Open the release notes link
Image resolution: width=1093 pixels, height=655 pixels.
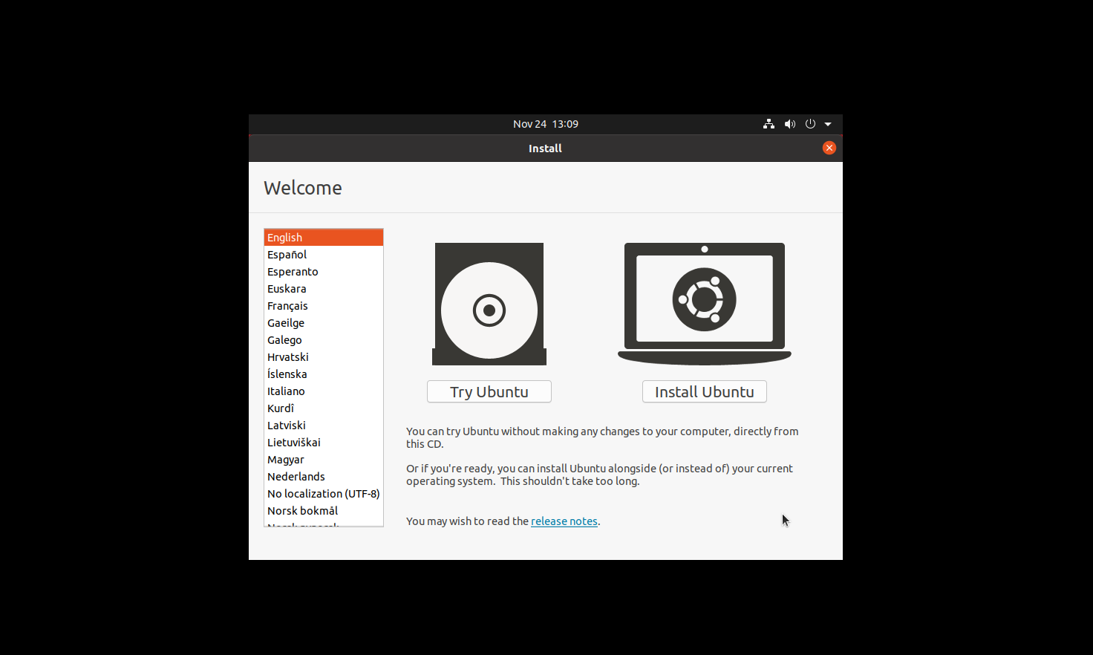pos(564,521)
